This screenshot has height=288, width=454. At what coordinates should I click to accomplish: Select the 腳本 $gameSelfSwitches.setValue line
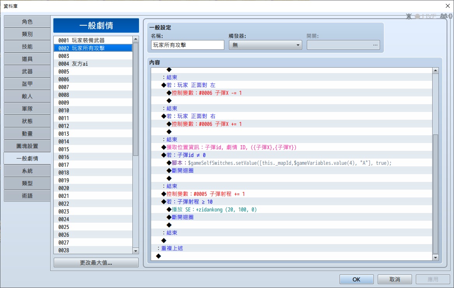[292, 163]
